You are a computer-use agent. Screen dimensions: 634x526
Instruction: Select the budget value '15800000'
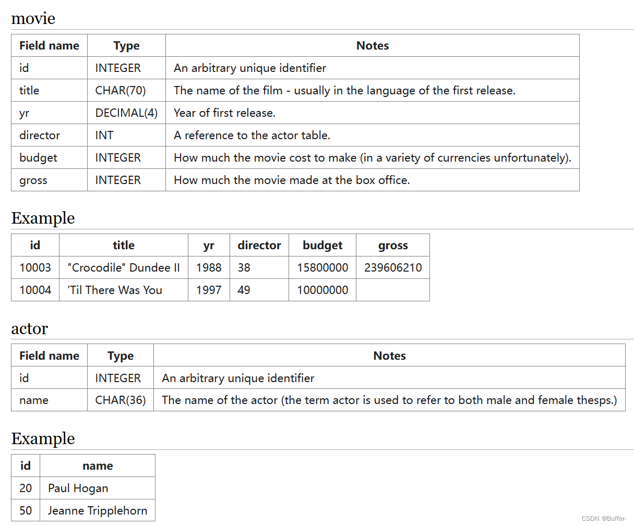pyautogui.click(x=322, y=267)
